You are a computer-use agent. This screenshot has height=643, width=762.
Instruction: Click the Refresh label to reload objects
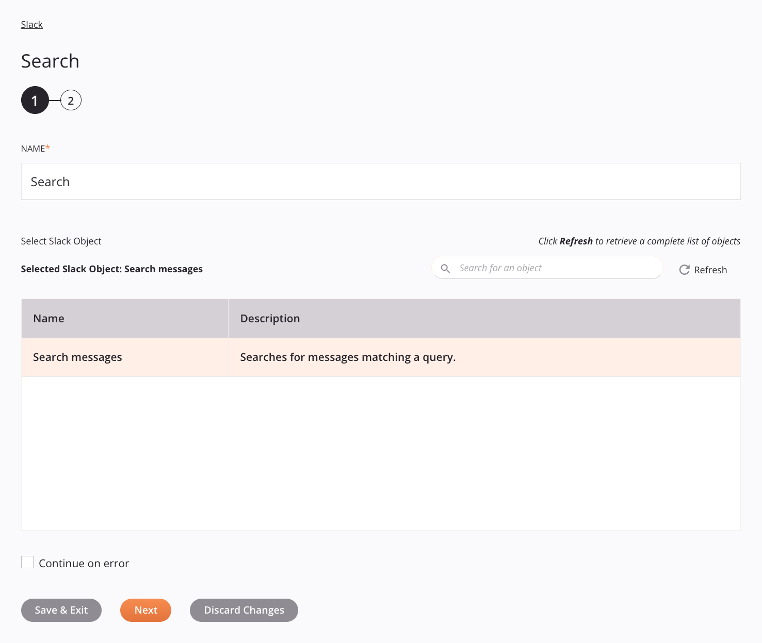pyautogui.click(x=710, y=270)
